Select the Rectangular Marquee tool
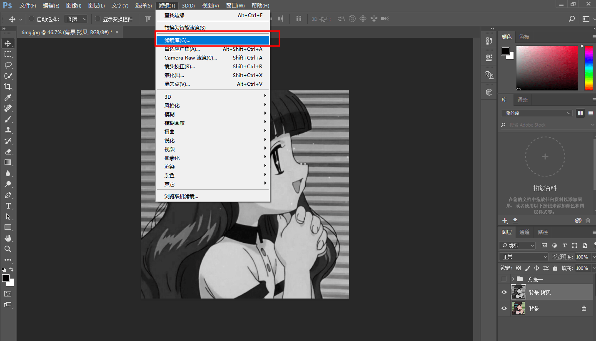Image resolution: width=596 pixels, height=341 pixels. (x=8, y=54)
